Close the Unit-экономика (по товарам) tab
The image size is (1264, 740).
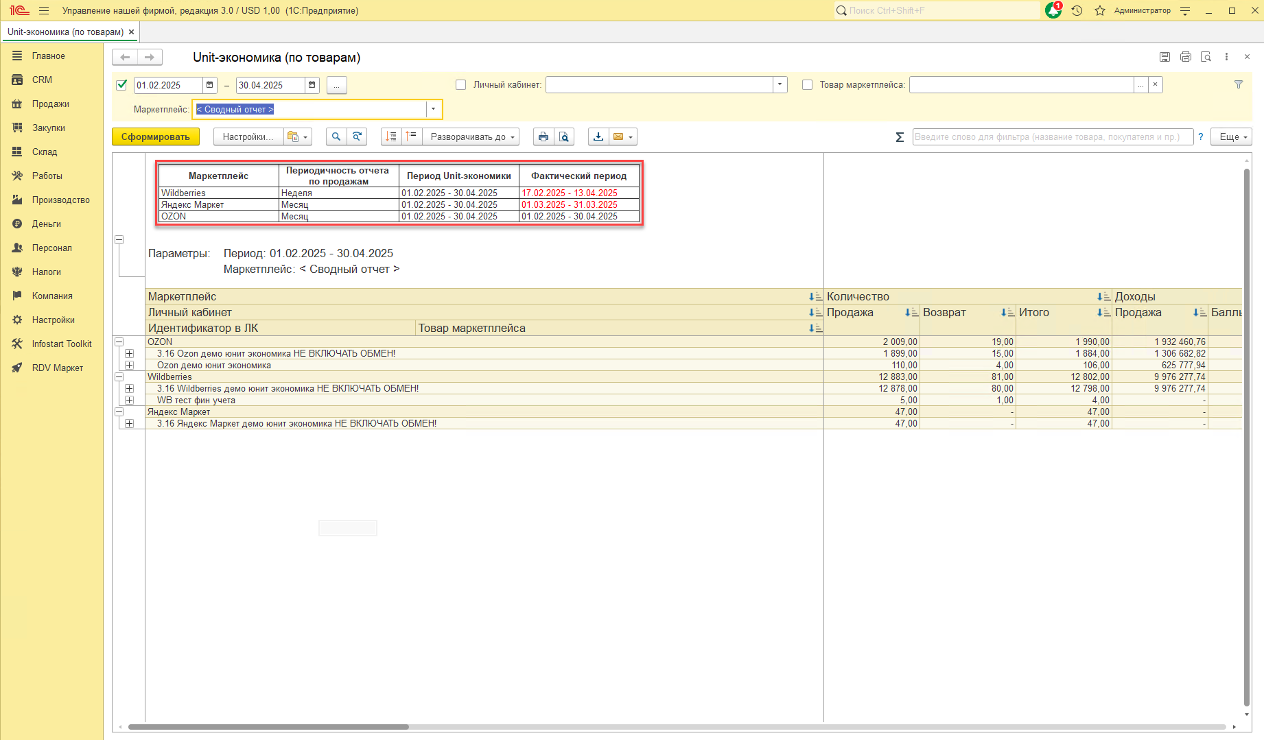131,32
